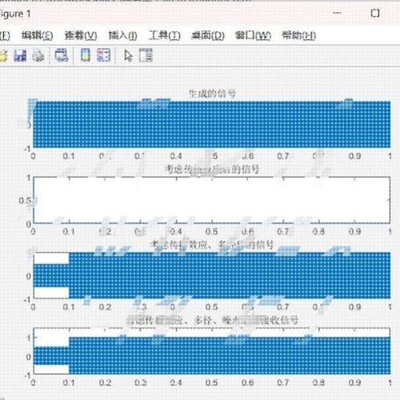Click the empty second subplot axes
The image size is (400, 400).
pos(212,200)
